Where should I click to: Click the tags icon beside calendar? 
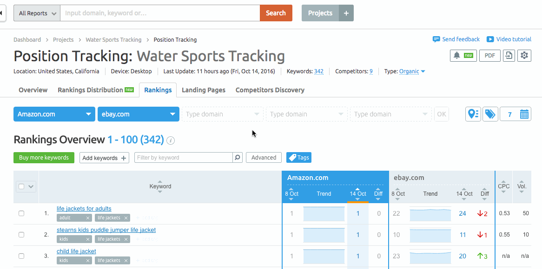[x=490, y=114]
